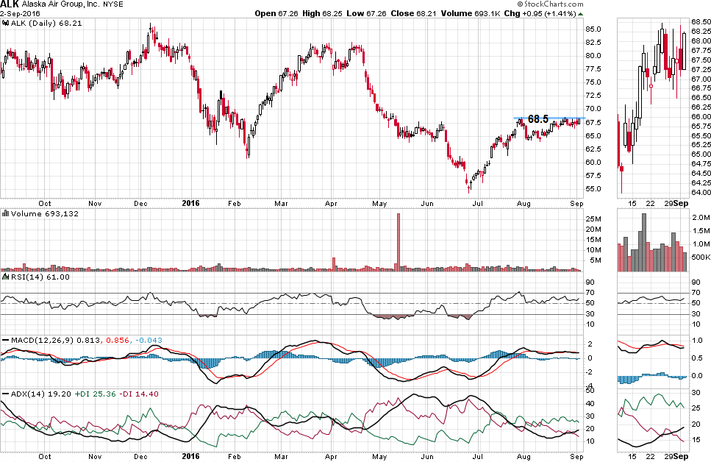711x462 pixels.
Task: Click the black line legend marker before ADX(14)
Action: (x=5, y=394)
